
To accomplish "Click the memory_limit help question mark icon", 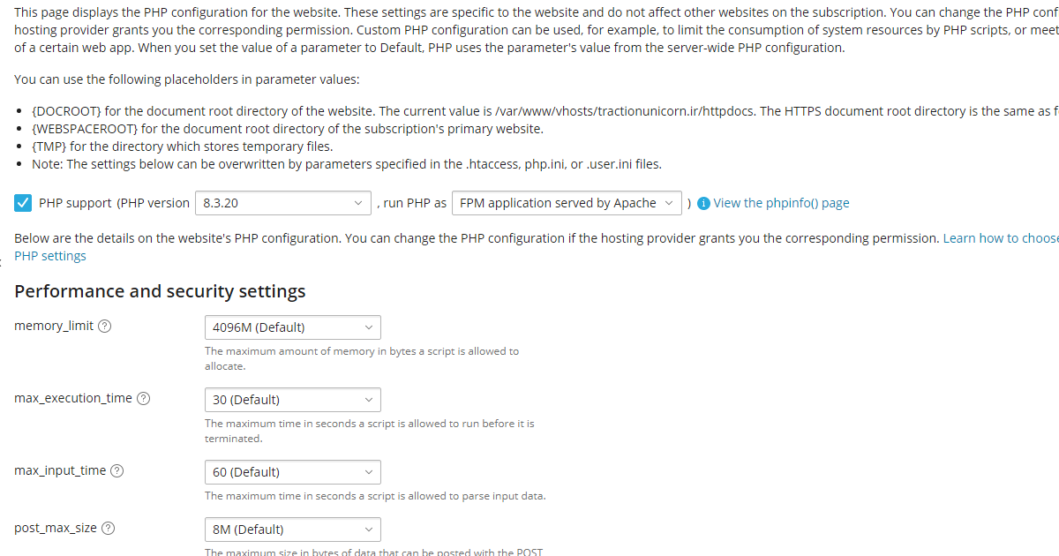I will pos(105,327).
